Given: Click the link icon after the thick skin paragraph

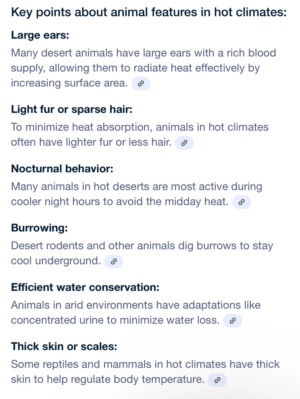Looking at the screenshot, I should 217,380.
